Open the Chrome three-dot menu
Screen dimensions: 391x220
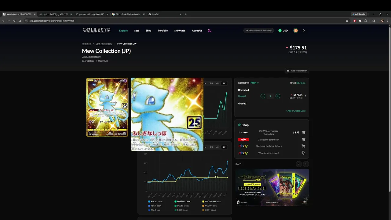(388, 21)
